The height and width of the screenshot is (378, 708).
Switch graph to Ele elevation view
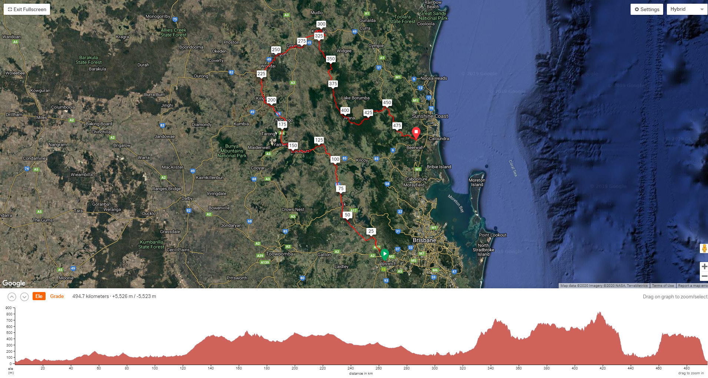point(39,296)
